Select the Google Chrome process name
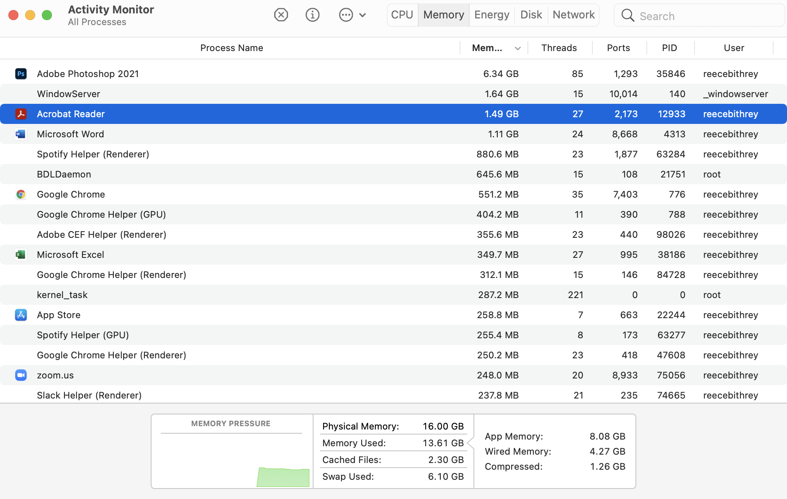The height and width of the screenshot is (499, 787). click(71, 194)
